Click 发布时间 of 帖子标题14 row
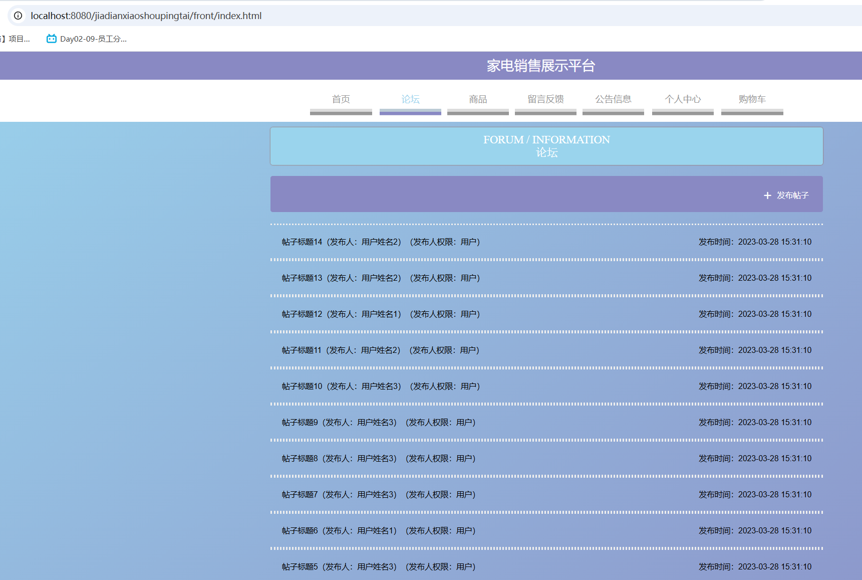Image resolution: width=862 pixels, height=580 pixels. [x=755, y=242]
